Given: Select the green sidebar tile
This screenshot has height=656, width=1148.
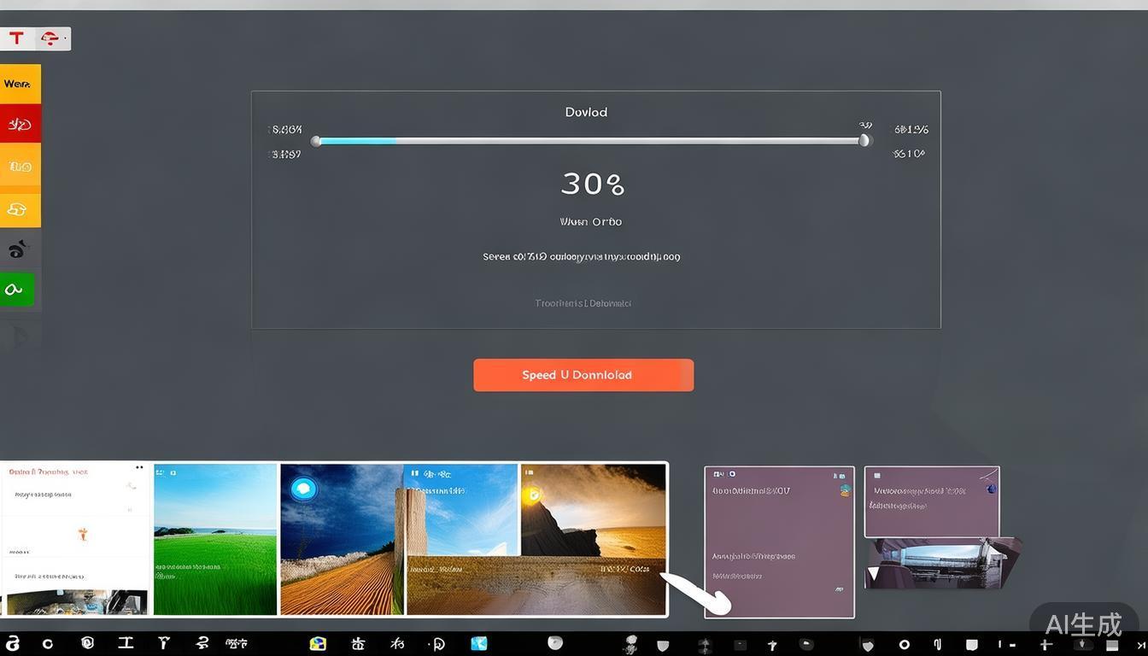Looking at the screenshot, I should (x=17, y=290).
